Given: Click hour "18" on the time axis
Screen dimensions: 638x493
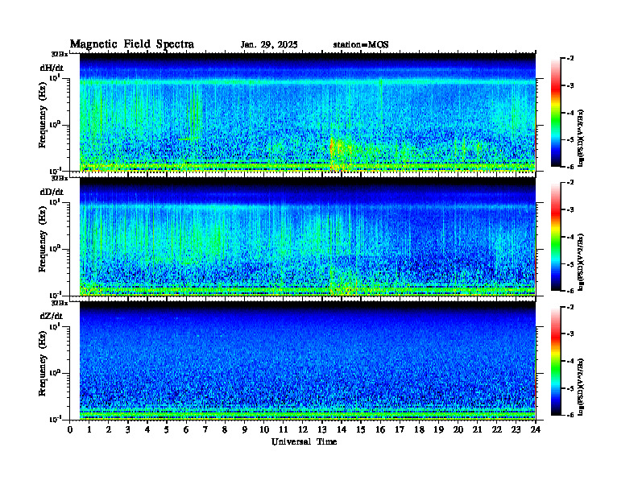Looking at the screenshot, I should point(419,430).
